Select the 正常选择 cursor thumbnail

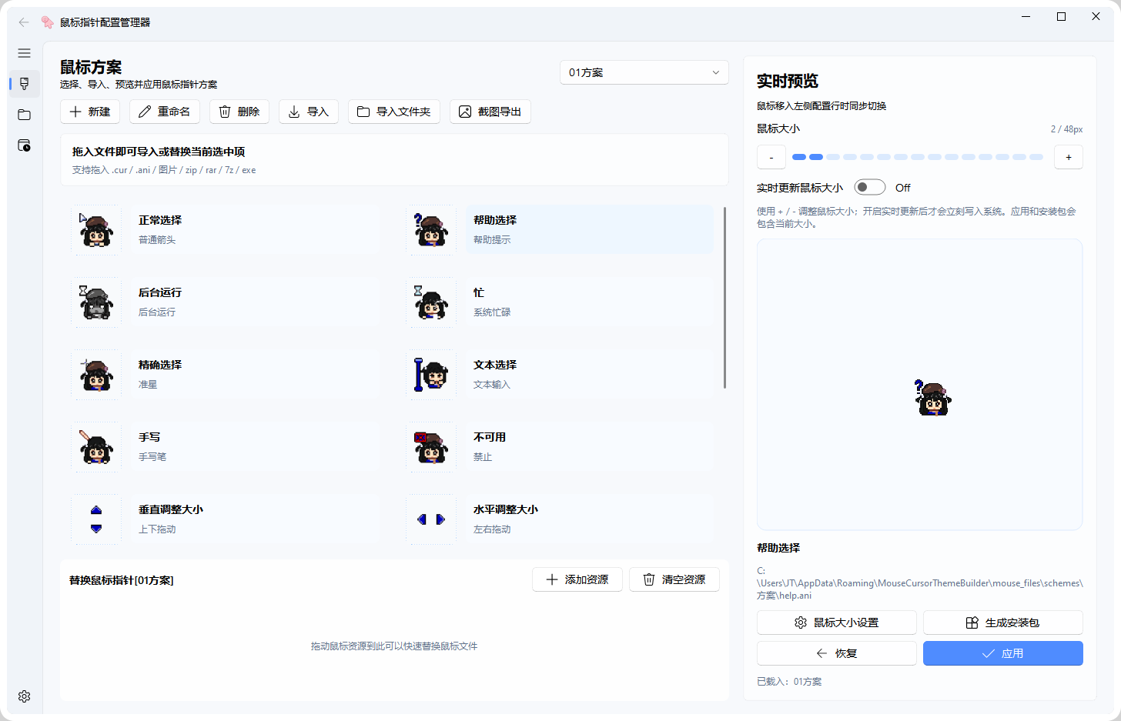pos(96,230)
